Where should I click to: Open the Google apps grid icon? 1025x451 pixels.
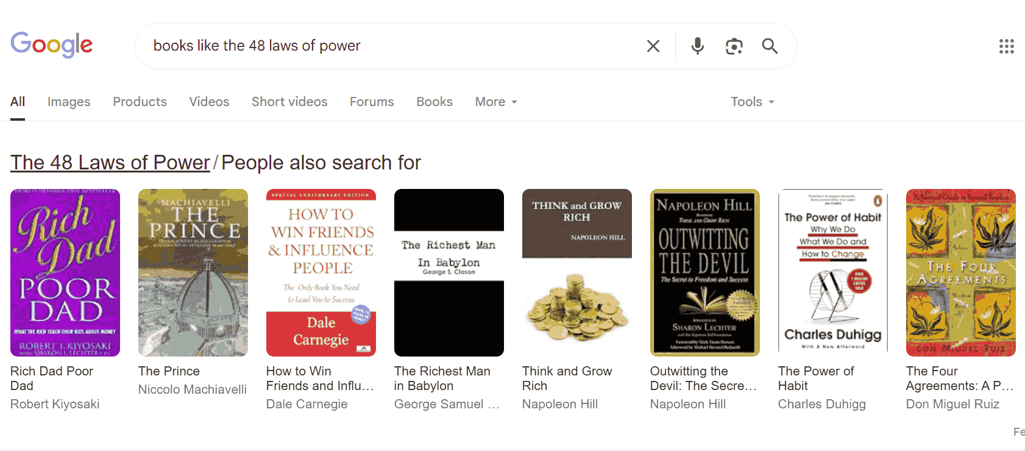click(x=1006, y=46)
